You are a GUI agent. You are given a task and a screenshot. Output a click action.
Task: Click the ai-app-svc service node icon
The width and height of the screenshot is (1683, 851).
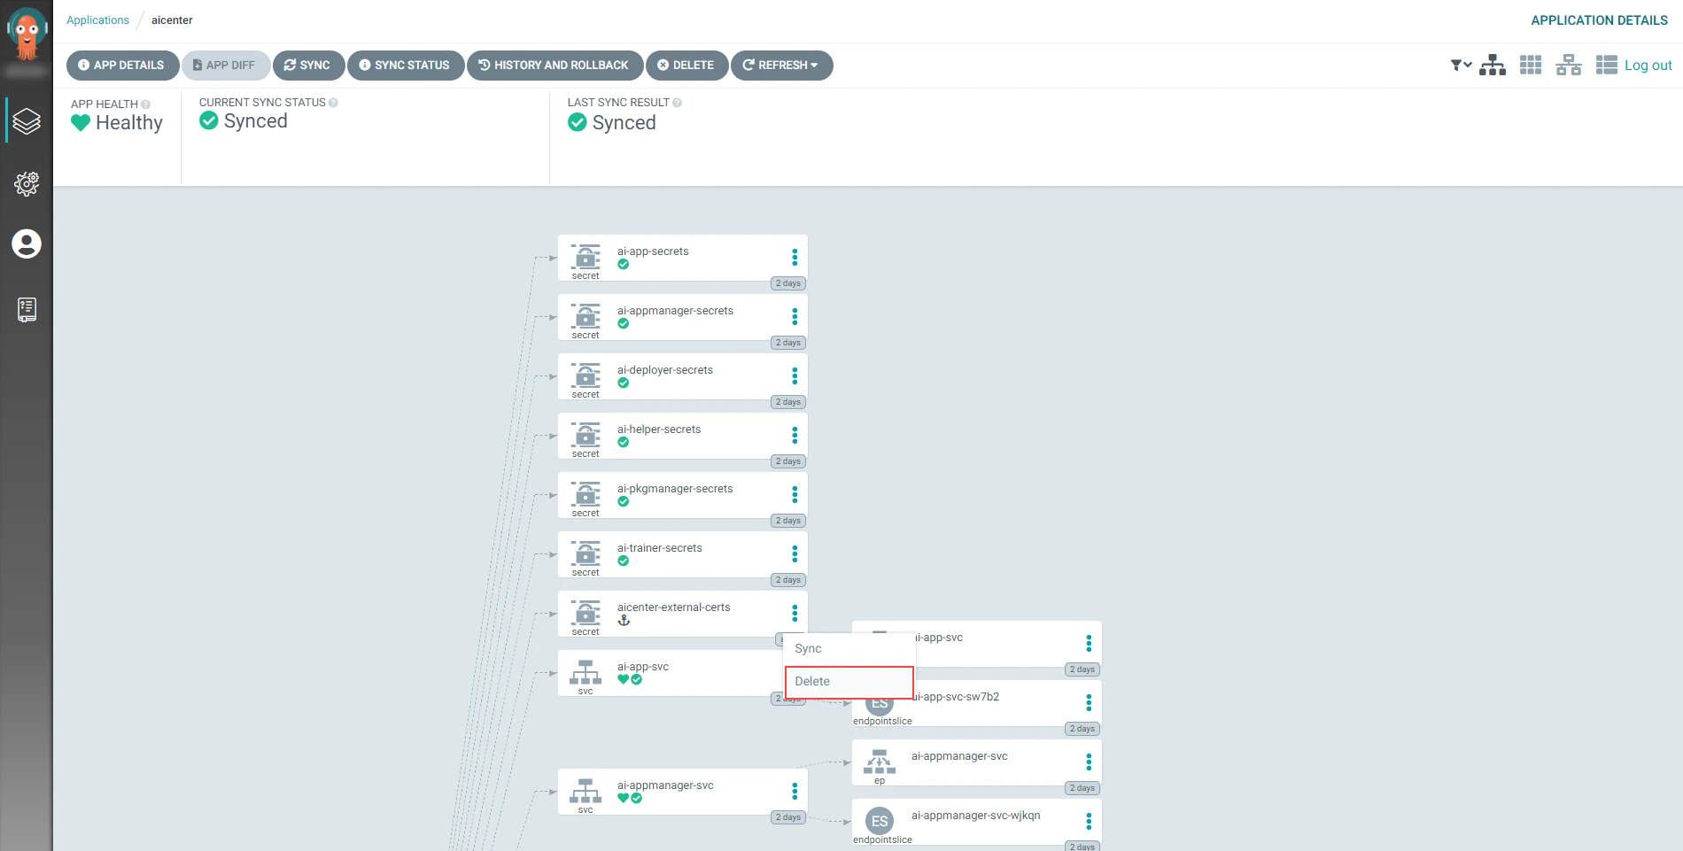click(586, 672)
